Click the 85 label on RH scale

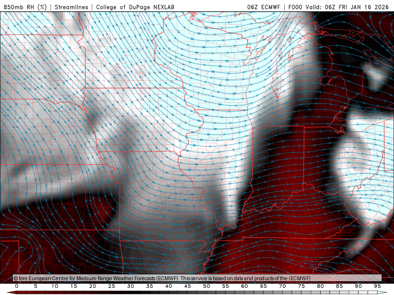click(x=339, y=286)
